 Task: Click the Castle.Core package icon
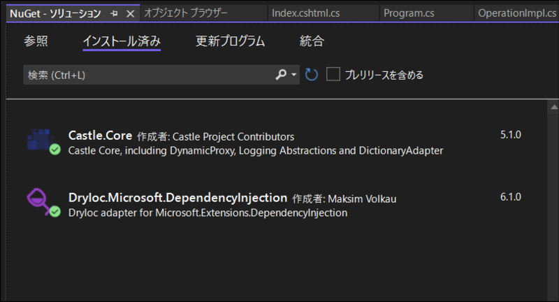coord(39,139)
